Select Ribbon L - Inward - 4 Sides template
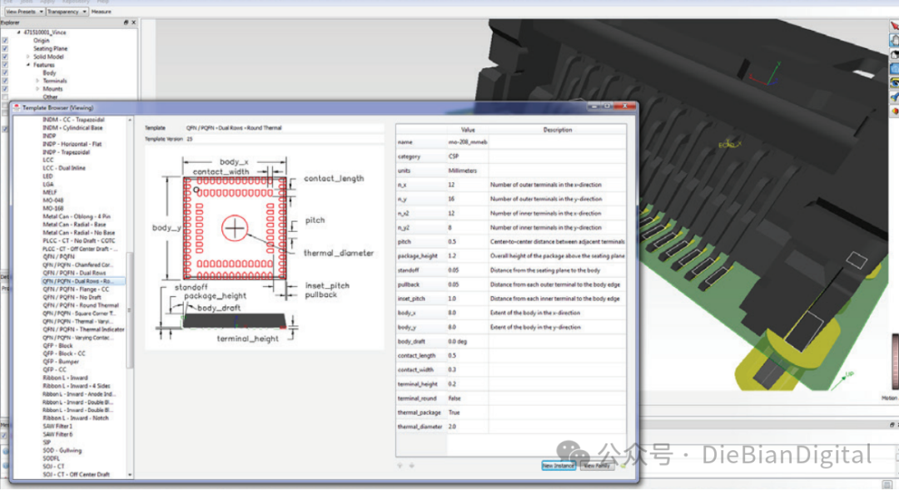899x490 pixels. 77,386
